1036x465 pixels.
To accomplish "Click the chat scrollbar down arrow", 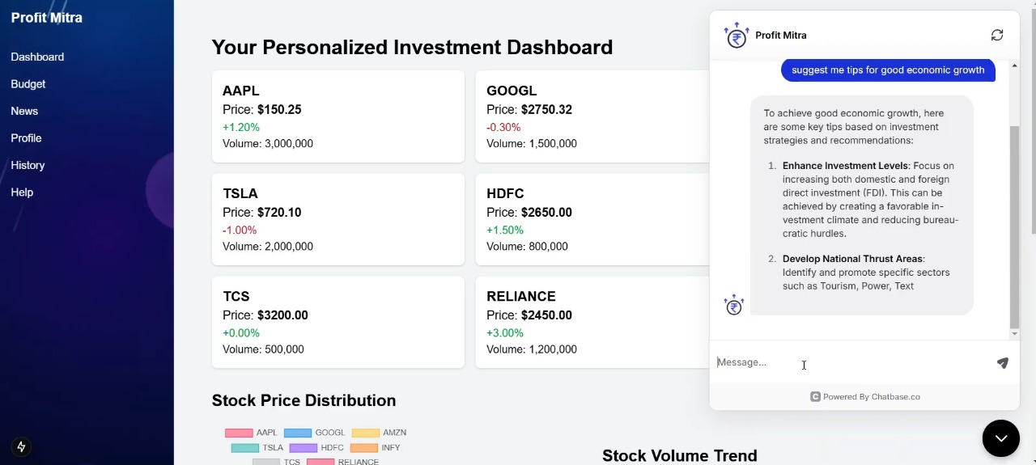I will pos(1015,333).
